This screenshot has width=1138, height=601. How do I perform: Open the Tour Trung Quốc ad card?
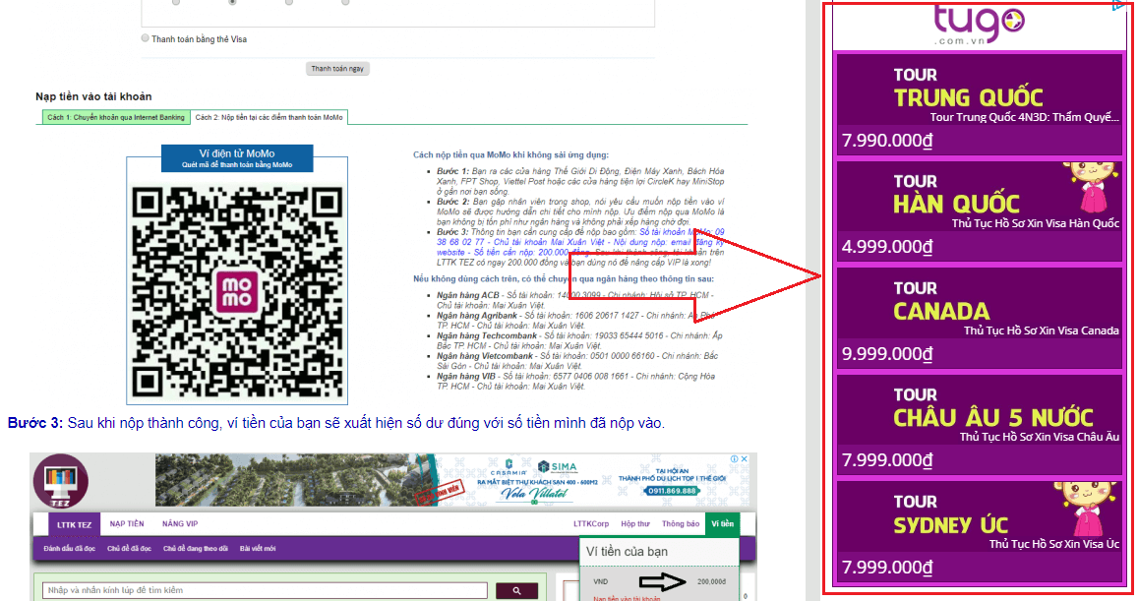click(979, 104)
